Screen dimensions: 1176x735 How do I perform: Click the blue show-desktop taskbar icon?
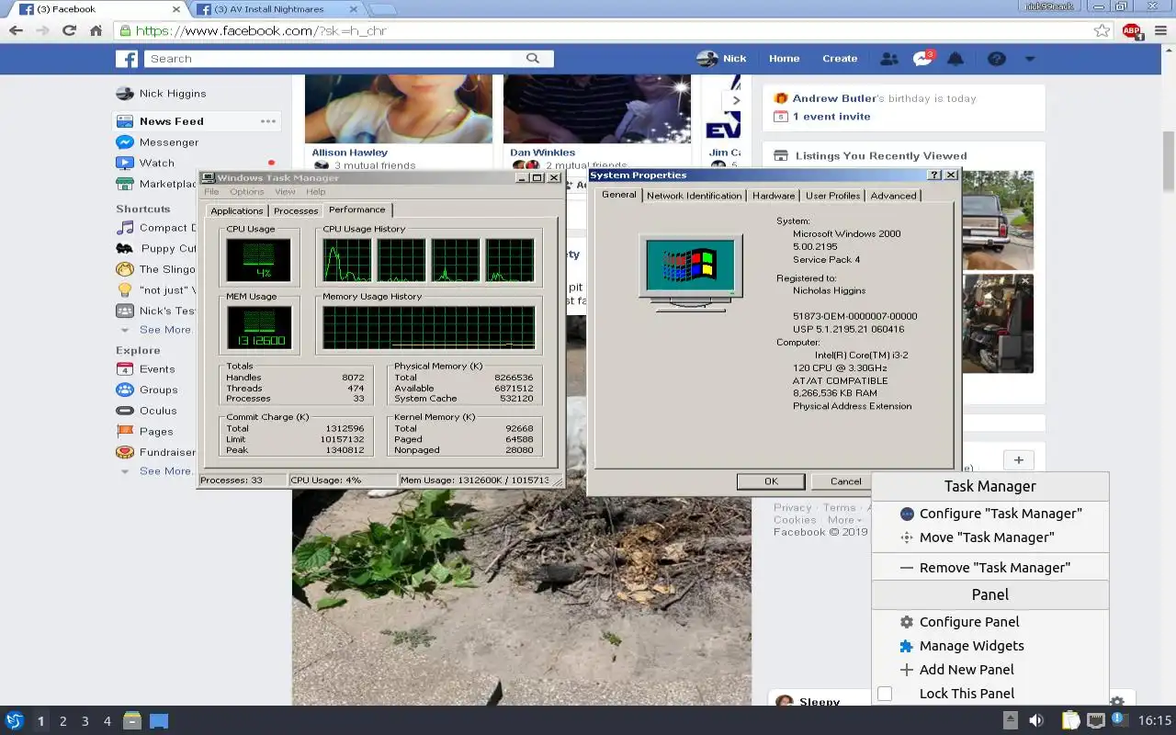(x=159, y=721)
